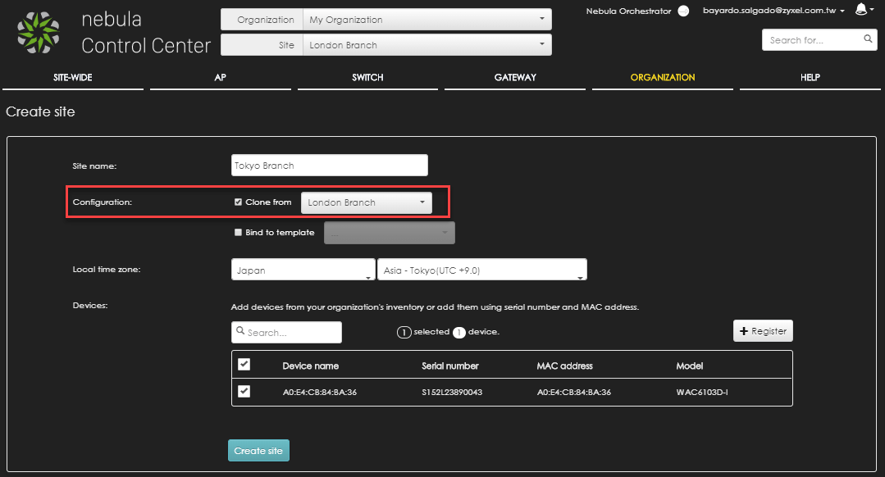The image size is (885, 477).
Task: Open the Nebula Orchestrator arrow icon
Action: pos(683,11)
